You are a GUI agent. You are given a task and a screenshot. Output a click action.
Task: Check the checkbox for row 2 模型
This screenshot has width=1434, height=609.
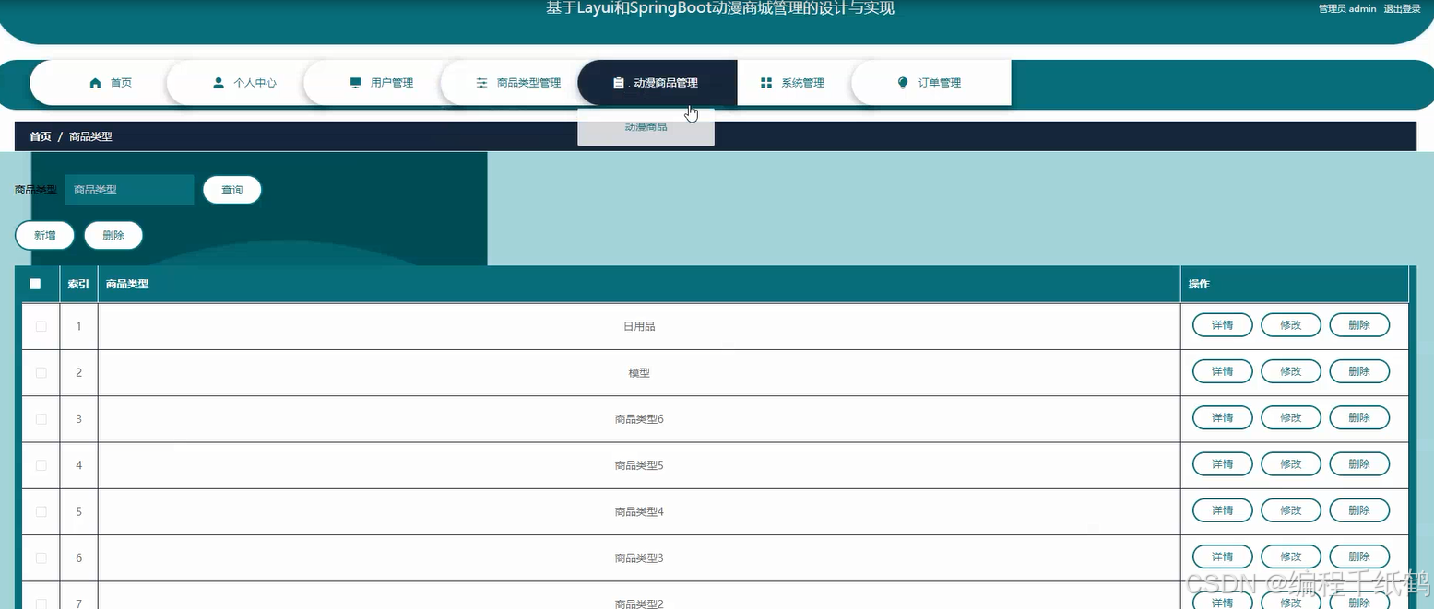coord(41,372)
